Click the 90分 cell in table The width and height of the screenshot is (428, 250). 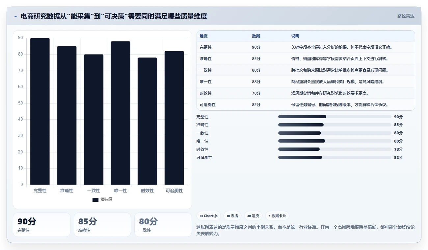256,47
